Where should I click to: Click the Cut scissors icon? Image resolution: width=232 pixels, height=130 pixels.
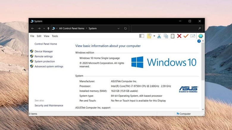coord(159,36)
